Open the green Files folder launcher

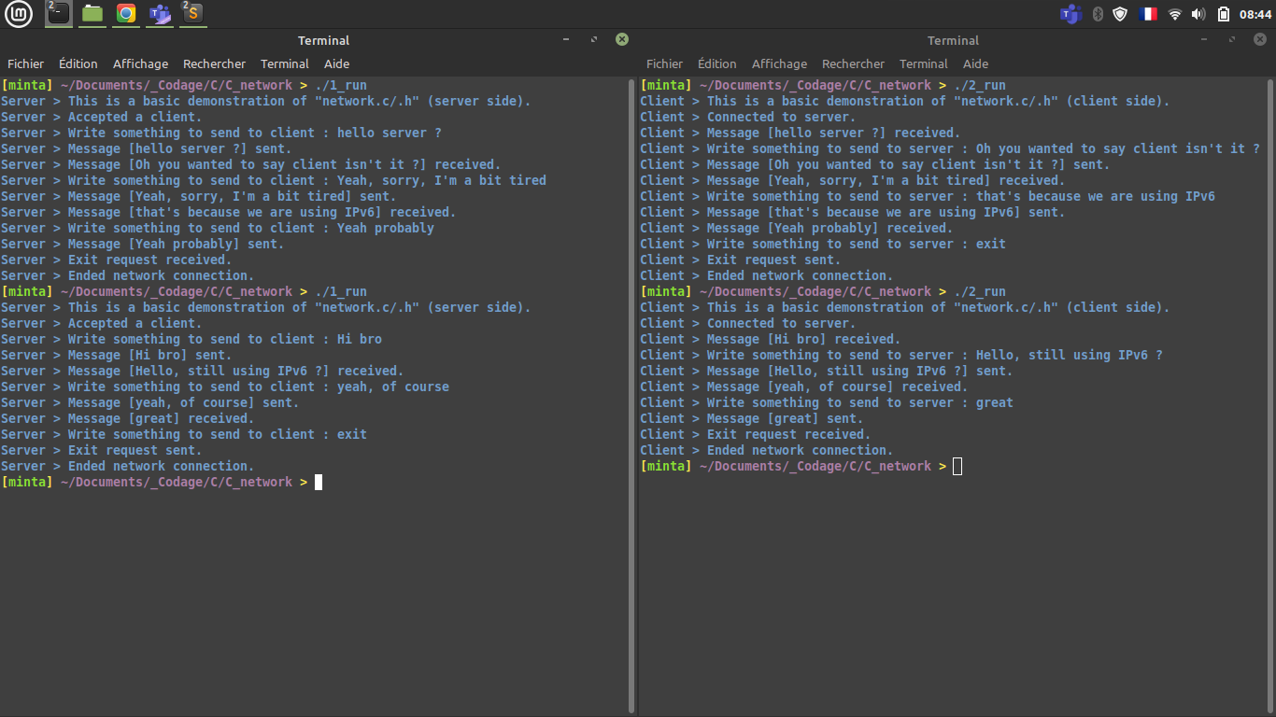tap(92, 13)
